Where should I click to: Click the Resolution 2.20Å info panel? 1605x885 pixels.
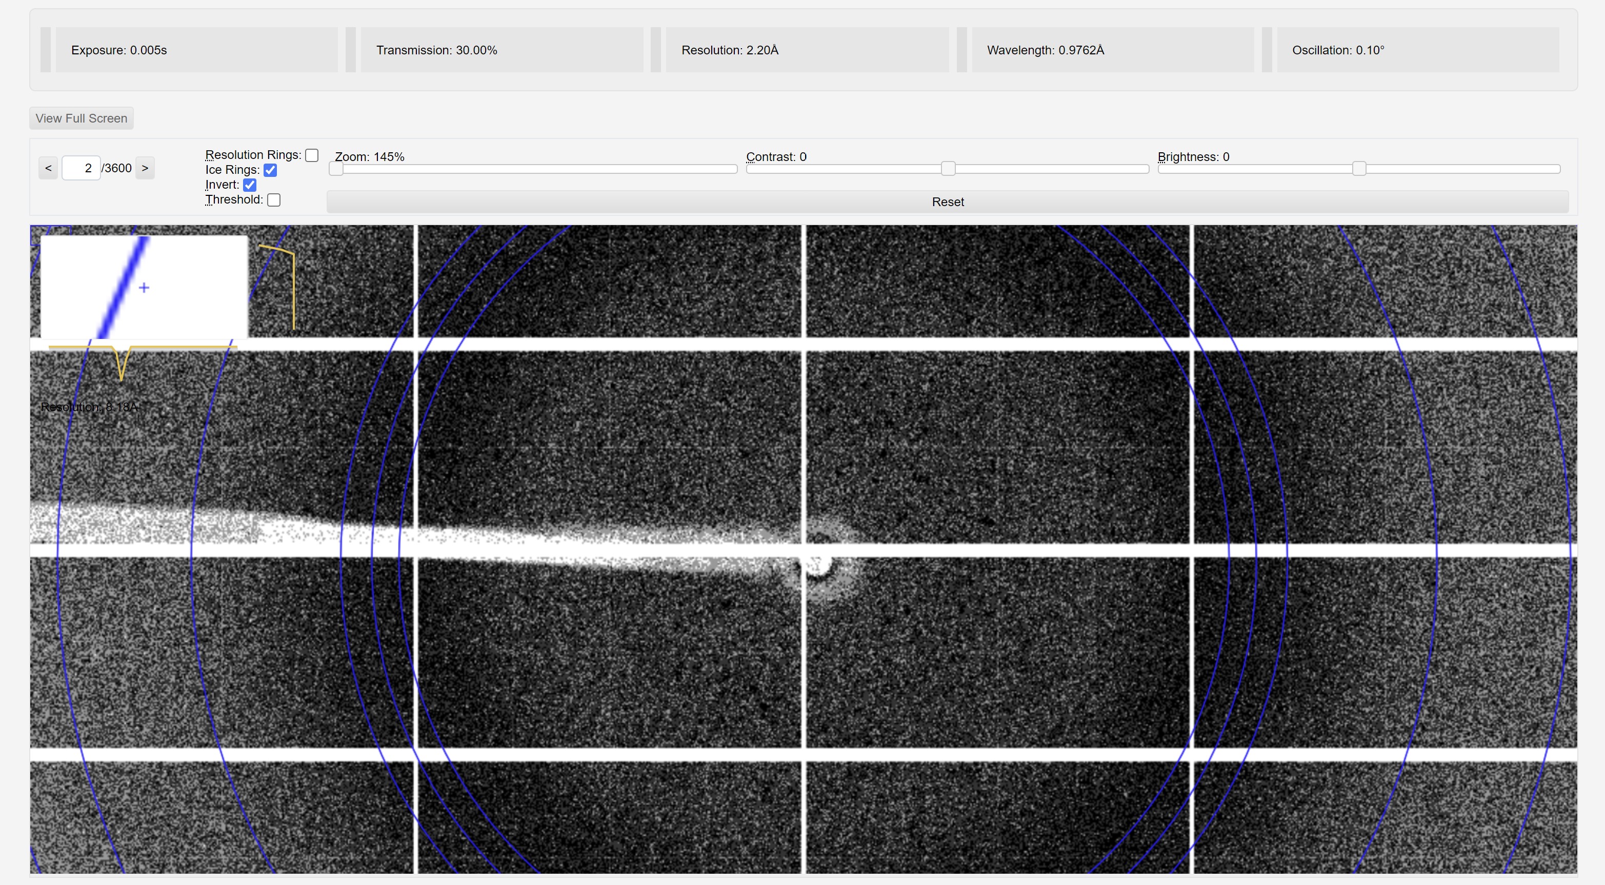coord(807,50)
